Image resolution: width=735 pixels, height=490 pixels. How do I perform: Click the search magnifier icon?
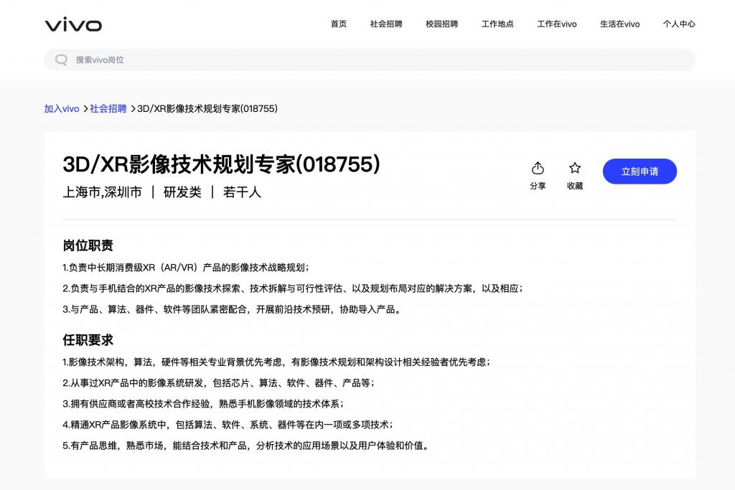pos(62,60)
